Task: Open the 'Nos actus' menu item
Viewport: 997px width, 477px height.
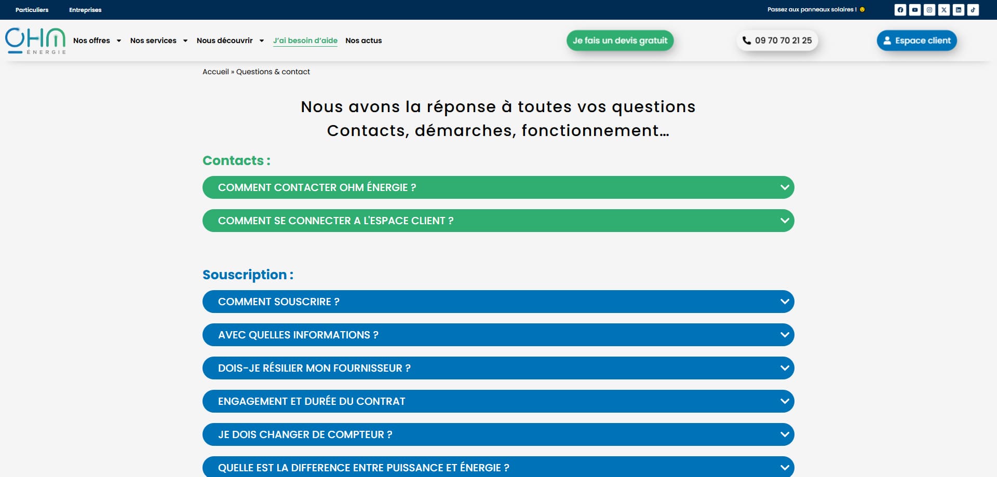Action: pyautogui.click(x=363, y=40)
